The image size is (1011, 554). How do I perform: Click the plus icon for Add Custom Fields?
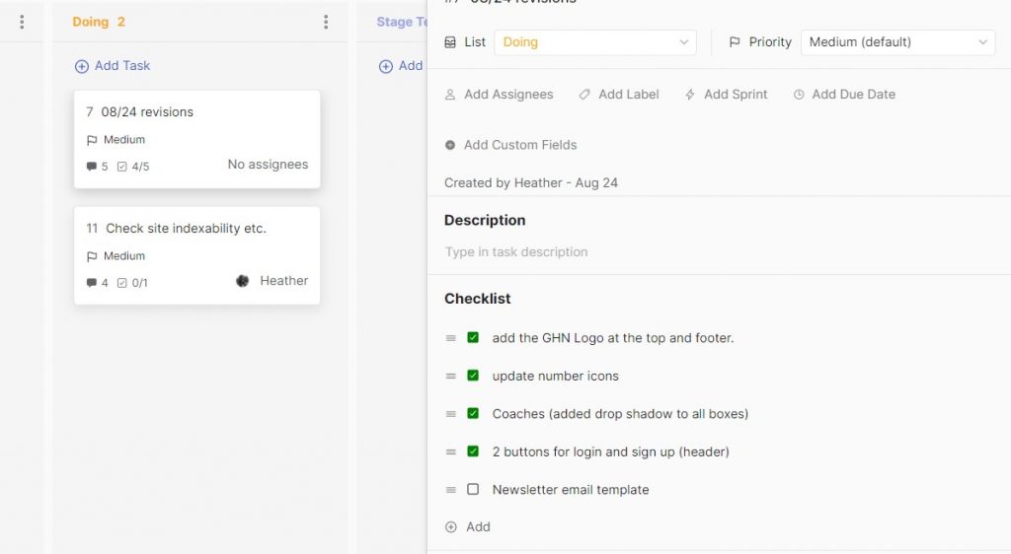[x=450, y=145]
